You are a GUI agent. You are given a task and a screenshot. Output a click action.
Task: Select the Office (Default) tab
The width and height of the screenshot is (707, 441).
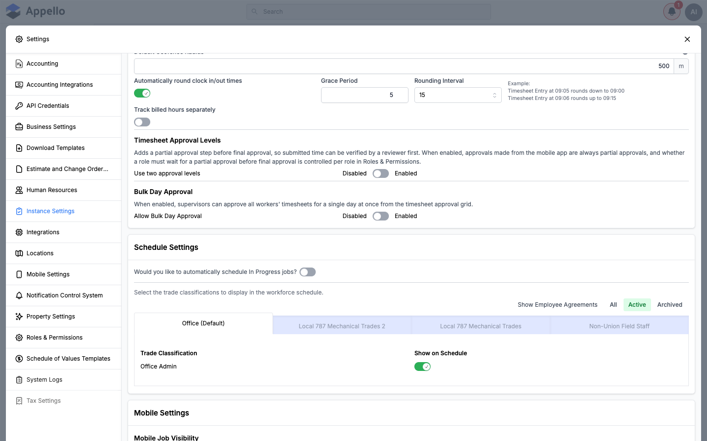pyautogui.click(x=203, y=323)
